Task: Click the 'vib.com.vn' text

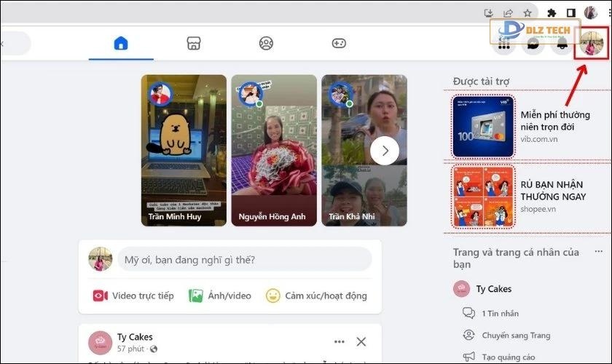Action: point(539,139)
